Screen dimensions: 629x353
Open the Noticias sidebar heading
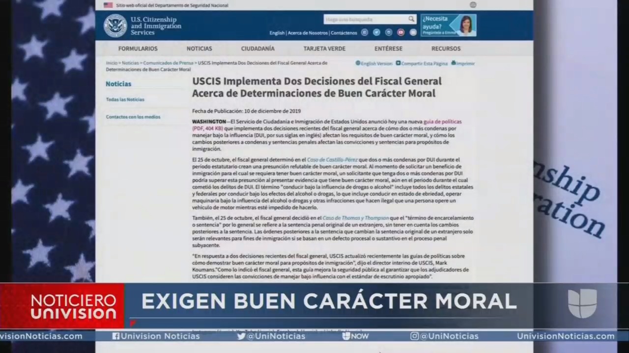[118, 84]
